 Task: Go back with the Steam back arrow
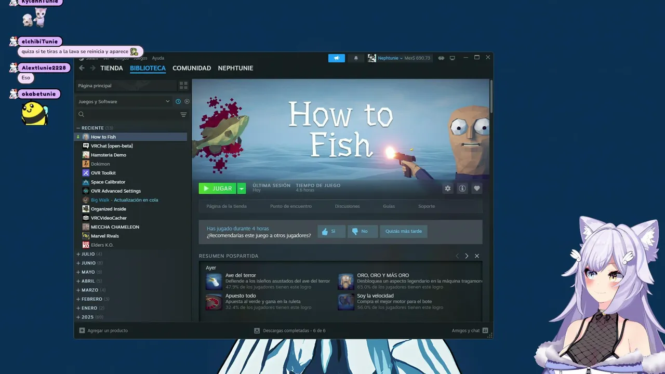82,68
